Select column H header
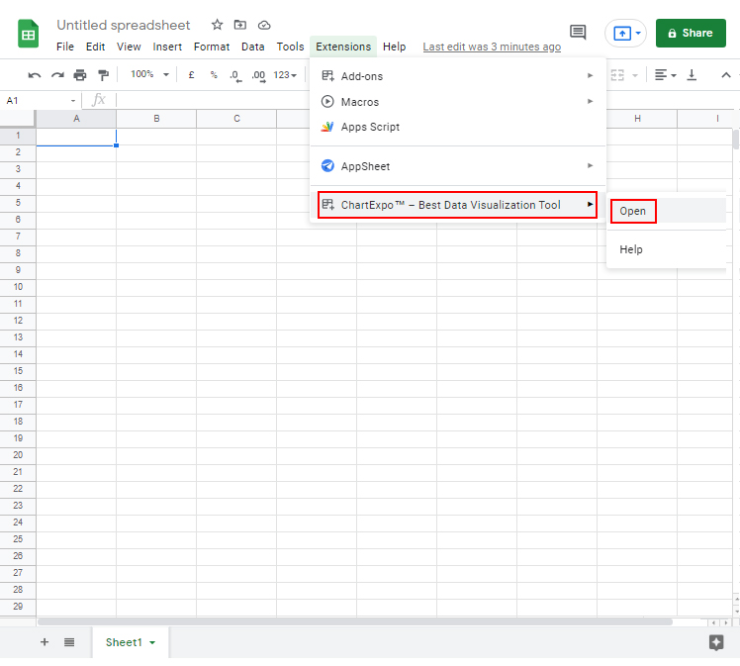Viewport: 740px width, 666px height. coord(637,119)
